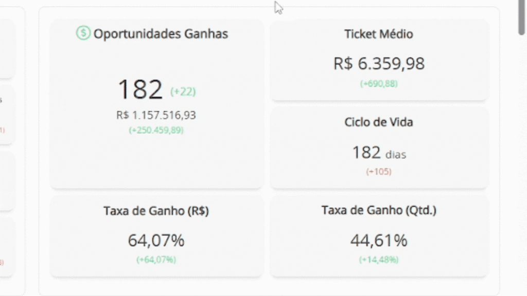
Task: Click the red (+105) cycle variation
Action: point(379,172)
